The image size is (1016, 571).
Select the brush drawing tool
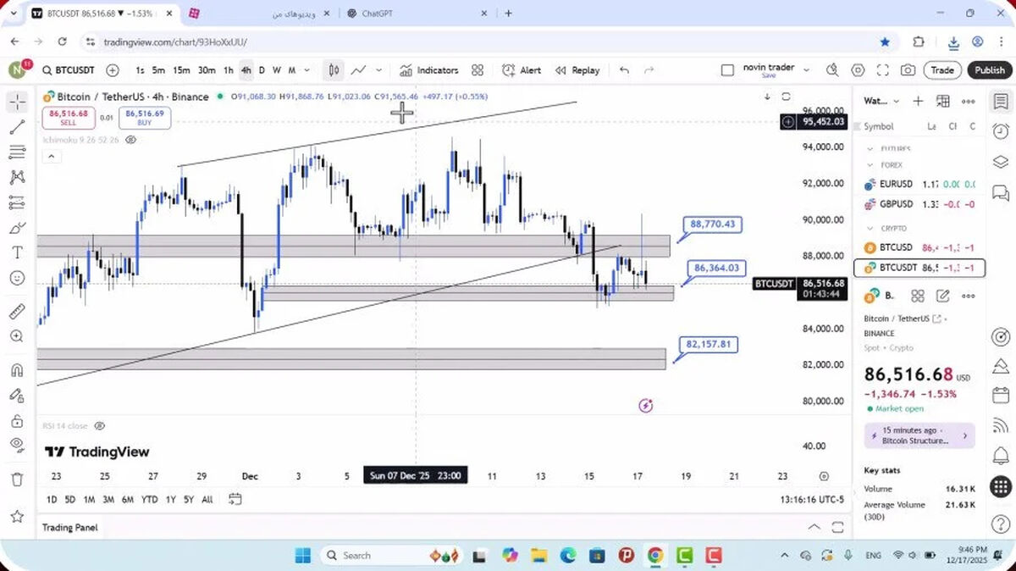tap(17, 228)
